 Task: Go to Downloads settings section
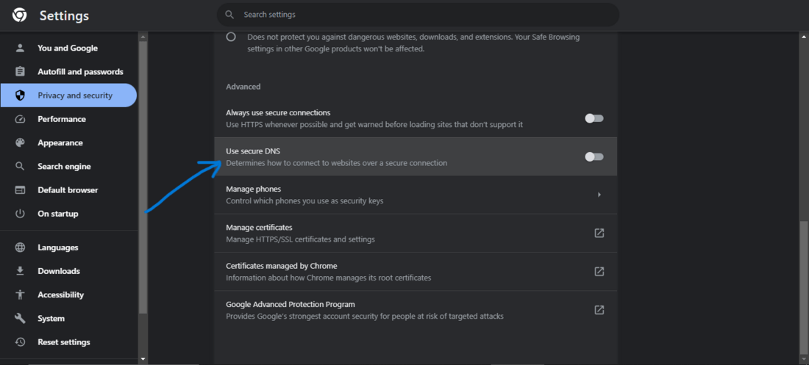click(59, 271)
